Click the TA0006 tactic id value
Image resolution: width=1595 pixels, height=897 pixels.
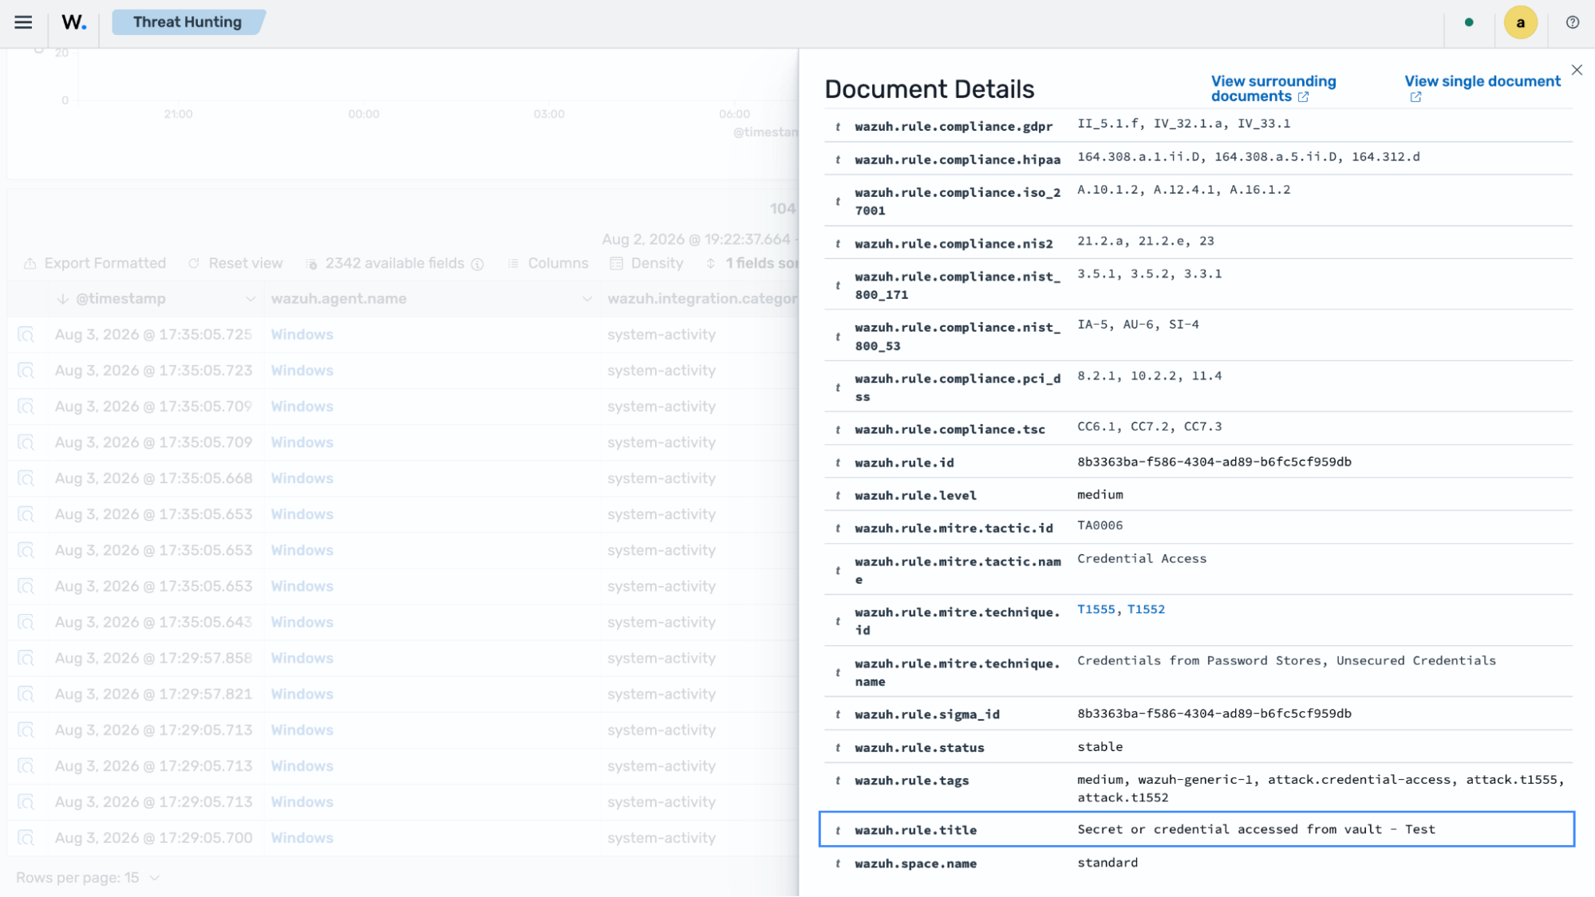tap(1100, 525)
